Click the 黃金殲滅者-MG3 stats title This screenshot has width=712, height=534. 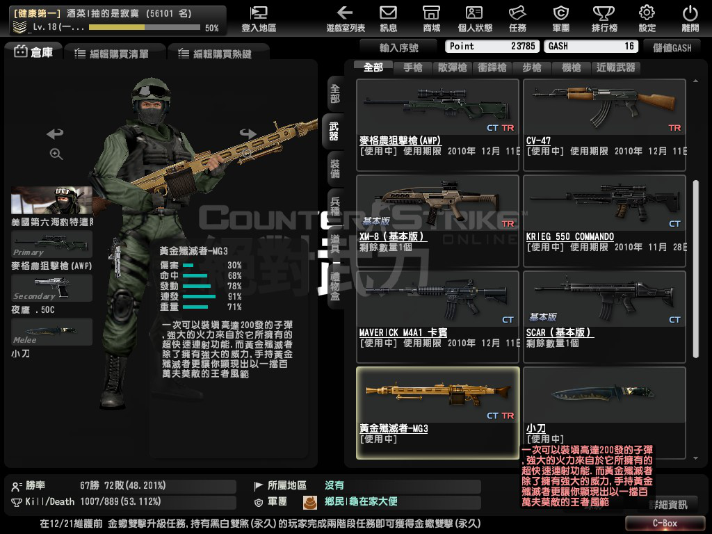click(x=193, y=251)
